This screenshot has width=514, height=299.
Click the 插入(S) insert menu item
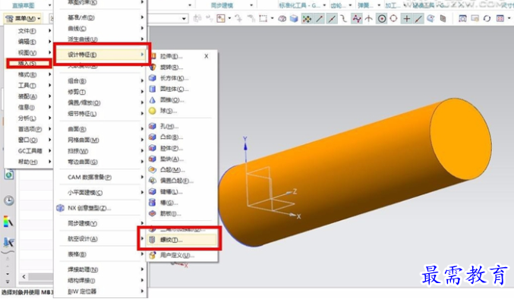[x=29, y=63]
